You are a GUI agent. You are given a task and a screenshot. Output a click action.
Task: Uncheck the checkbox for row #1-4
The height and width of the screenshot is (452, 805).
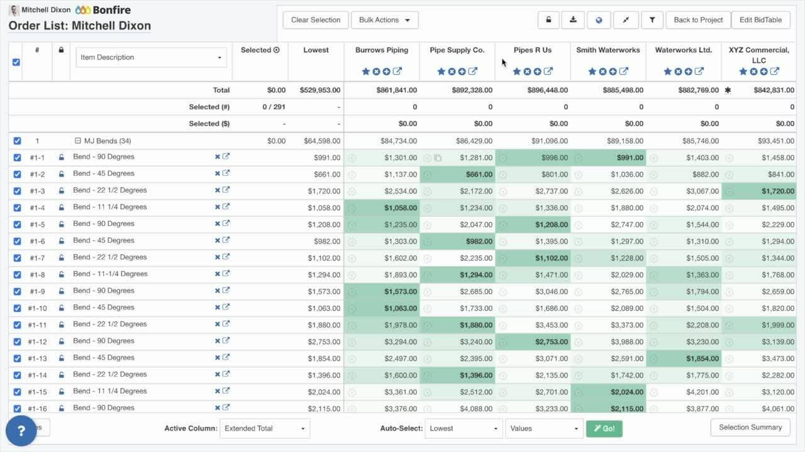coord(17,208)
